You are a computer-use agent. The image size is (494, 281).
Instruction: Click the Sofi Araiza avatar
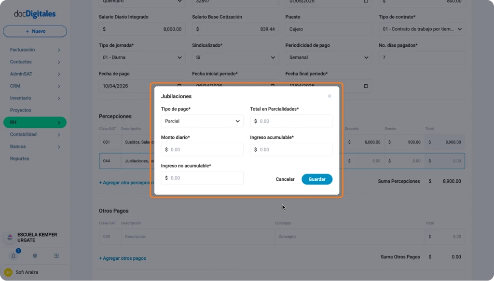[x=8, y=272]
